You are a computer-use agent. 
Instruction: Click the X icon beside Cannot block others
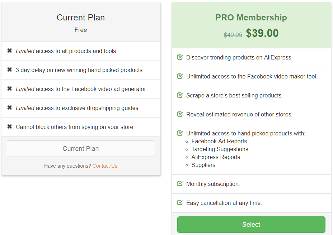click(10, 127)
